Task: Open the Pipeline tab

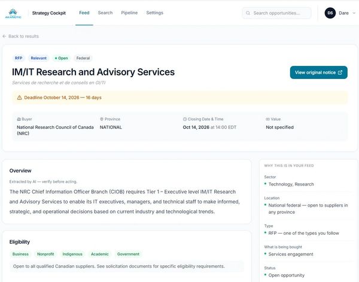Action: (129, 13)
